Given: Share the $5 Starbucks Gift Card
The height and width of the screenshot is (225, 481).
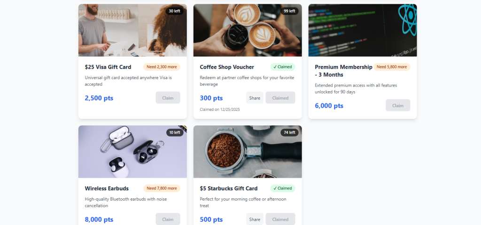Looking at the screenshot, I should click(255, 219).
